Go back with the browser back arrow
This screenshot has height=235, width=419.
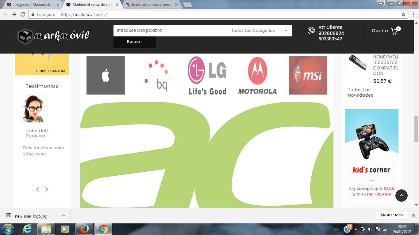[x=6, y=14]
